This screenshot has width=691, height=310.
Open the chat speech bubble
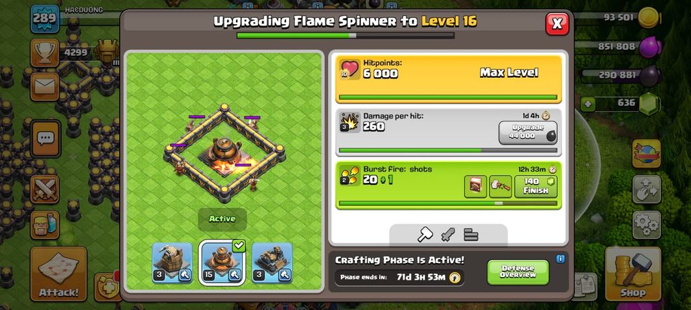tap(45, 139)
